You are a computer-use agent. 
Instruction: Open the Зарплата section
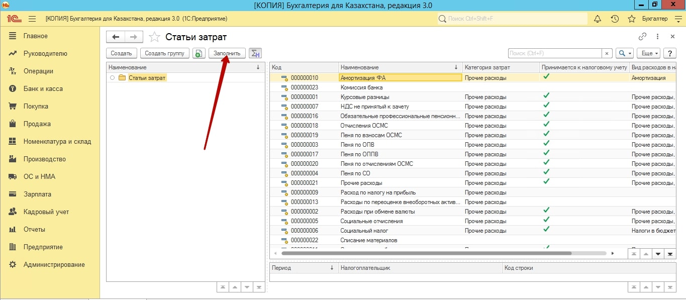click(x=37, y=194)
